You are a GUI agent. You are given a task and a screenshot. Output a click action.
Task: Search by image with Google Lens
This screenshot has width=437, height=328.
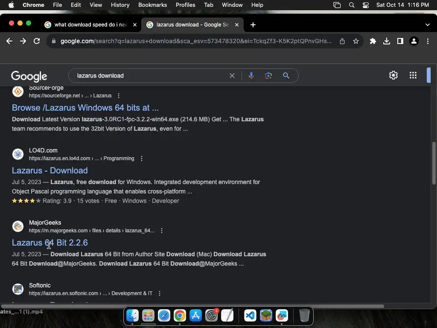pos(268,76)
